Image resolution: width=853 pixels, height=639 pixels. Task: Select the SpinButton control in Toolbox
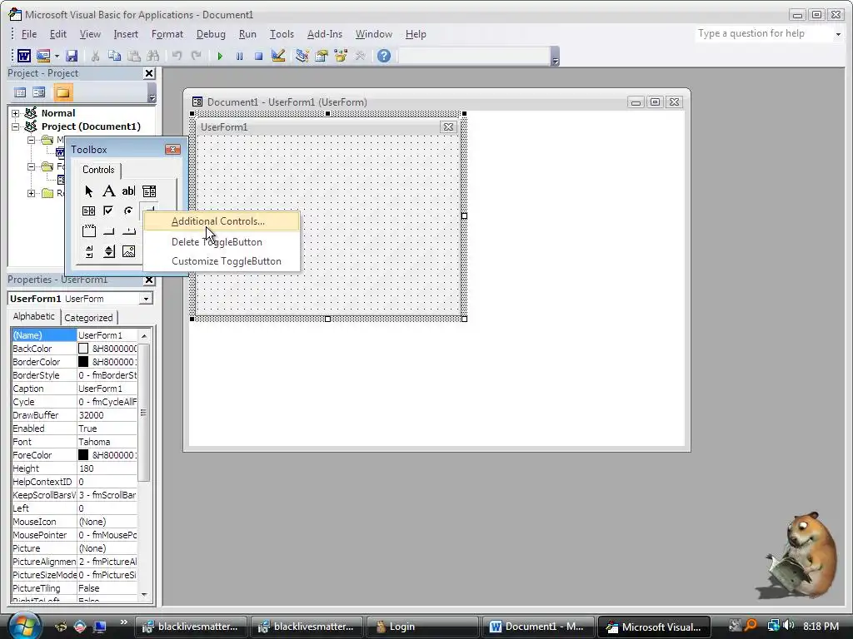(109, 251)
